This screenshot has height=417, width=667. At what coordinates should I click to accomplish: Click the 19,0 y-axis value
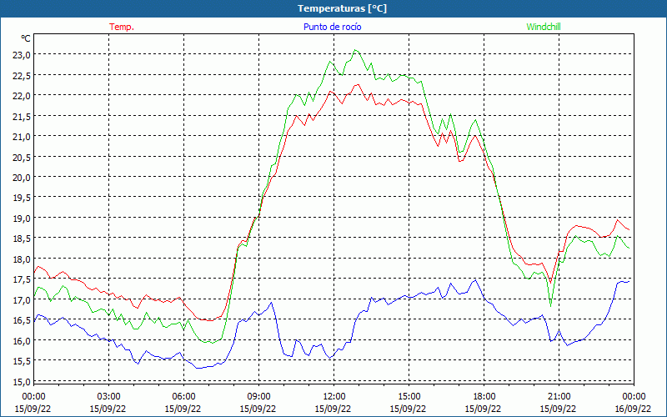[22, 219]
